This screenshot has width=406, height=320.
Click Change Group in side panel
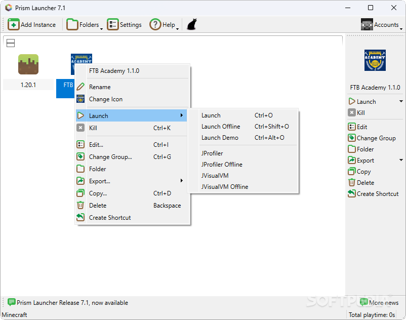point(372,138)
